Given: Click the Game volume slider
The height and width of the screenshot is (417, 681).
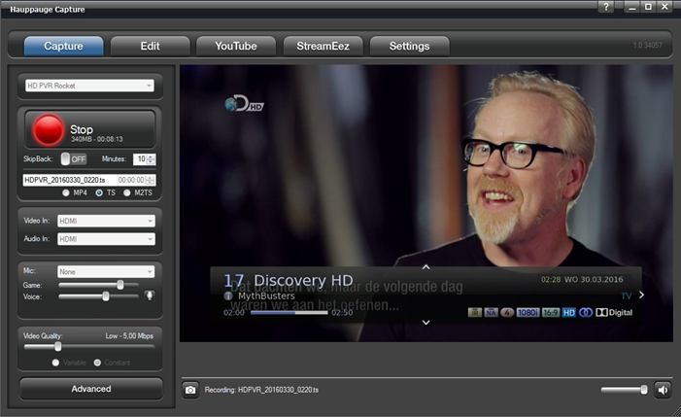Looking at the screenshot, I should 98,285.
